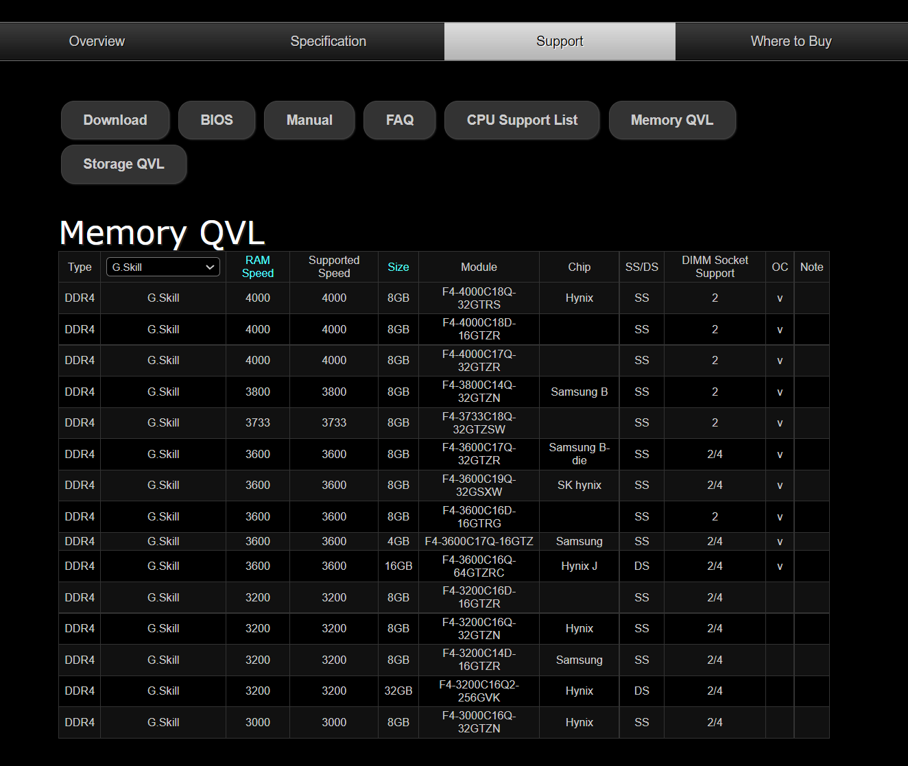Select module F4-3600C19Q-32GSXW
Viewport: 908px width, 766px height.
click(479, 486)
